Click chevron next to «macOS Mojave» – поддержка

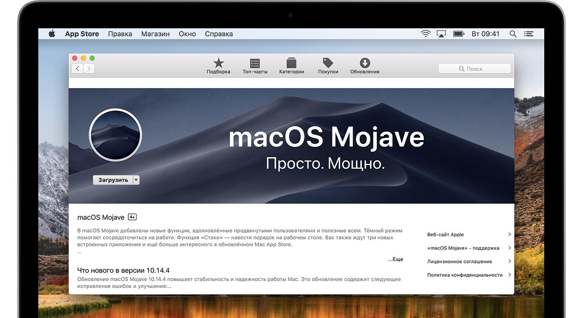point(509,248)
